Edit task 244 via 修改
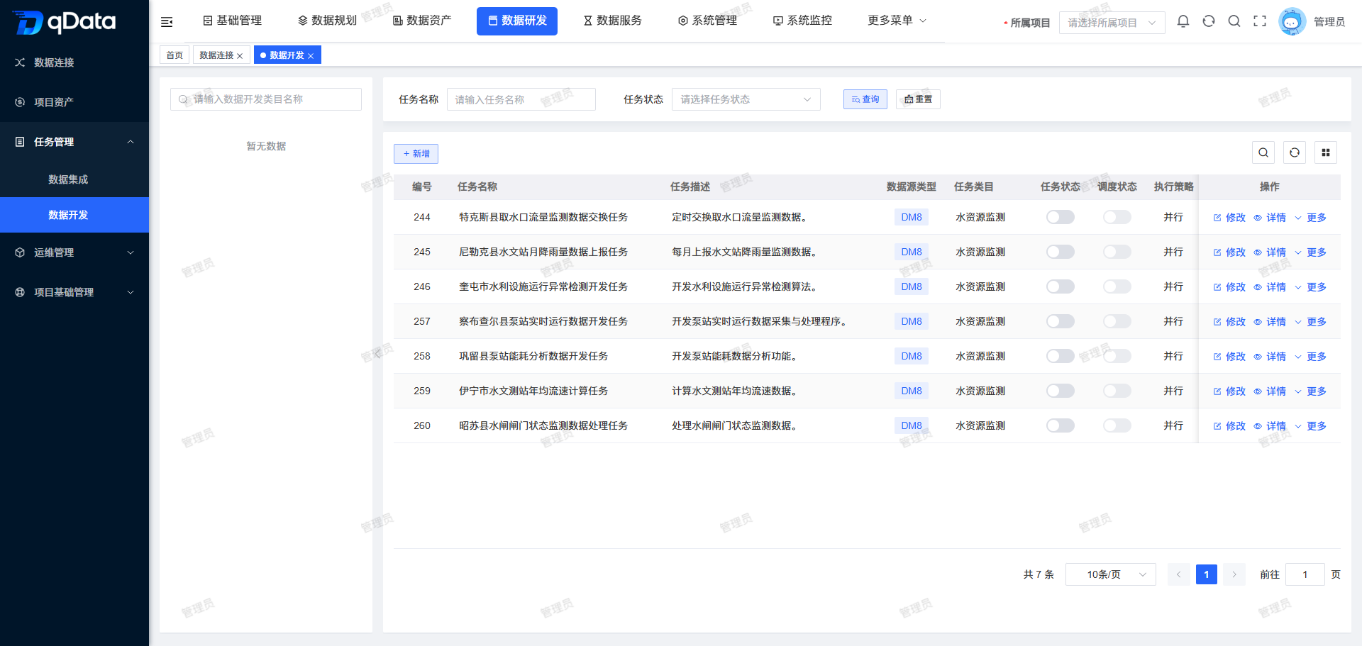This screenshot has height=646, width=1362. pyautogui.click(x=1229, y=218)
